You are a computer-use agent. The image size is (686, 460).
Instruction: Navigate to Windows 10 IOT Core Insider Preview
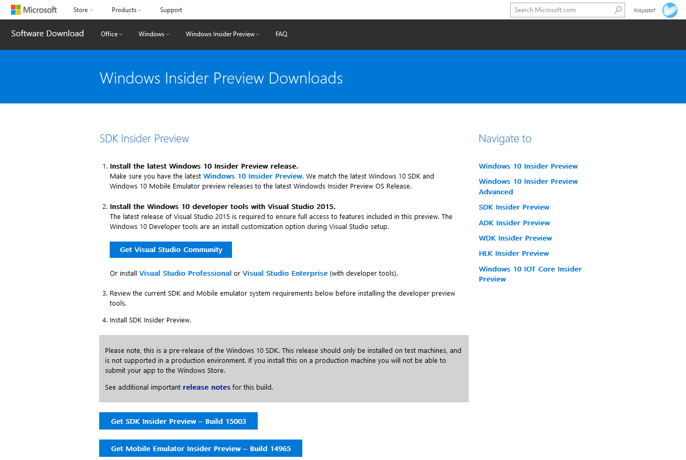(x=530, y=274)
